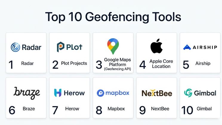The image size is (222, 125).
Task: Click the Apple logo
Action: pyautogui.click(x=156, y=46)
